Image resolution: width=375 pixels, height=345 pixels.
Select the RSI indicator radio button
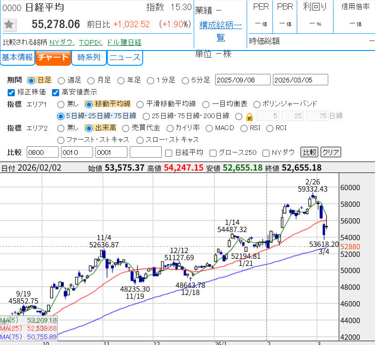pyautogui.click(x=244, y=128)
